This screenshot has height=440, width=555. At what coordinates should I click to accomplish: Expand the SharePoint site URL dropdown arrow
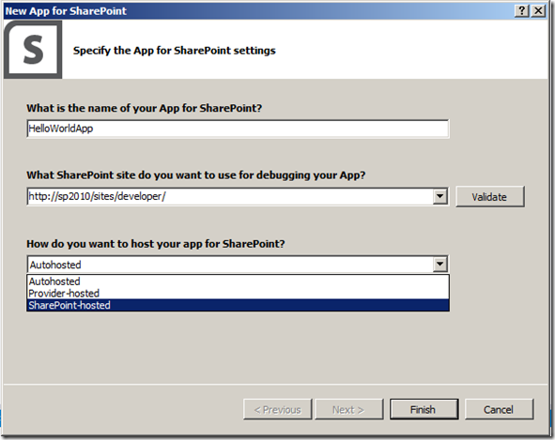click(440, 196)
